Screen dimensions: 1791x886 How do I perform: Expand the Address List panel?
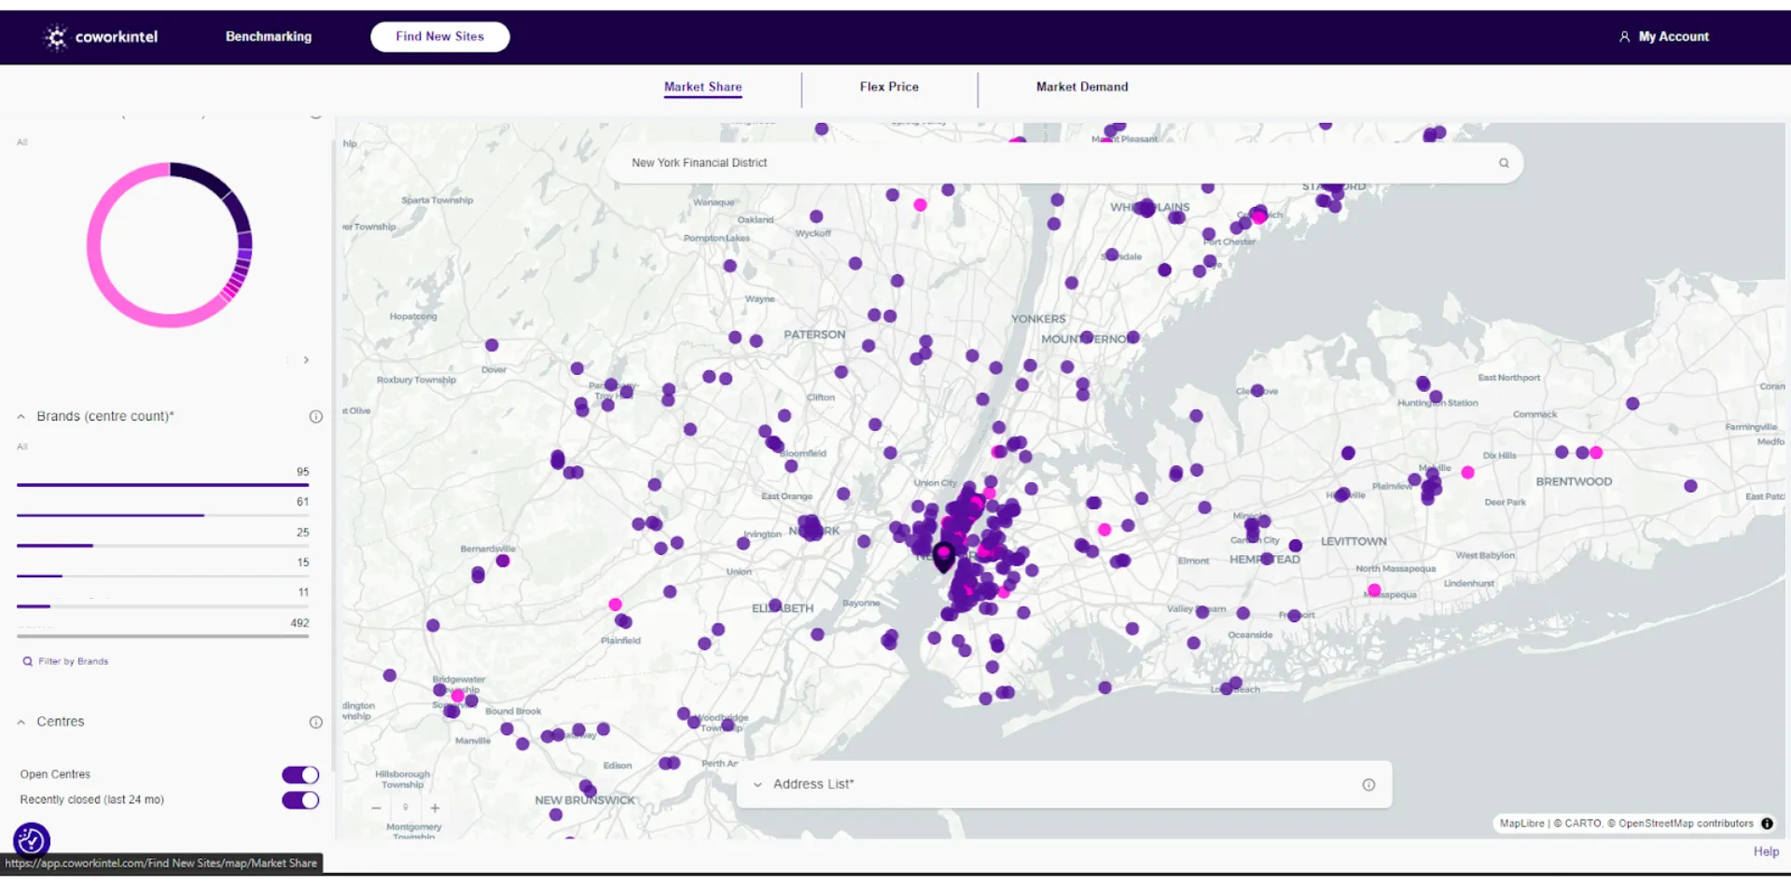[x=757, y=784]
